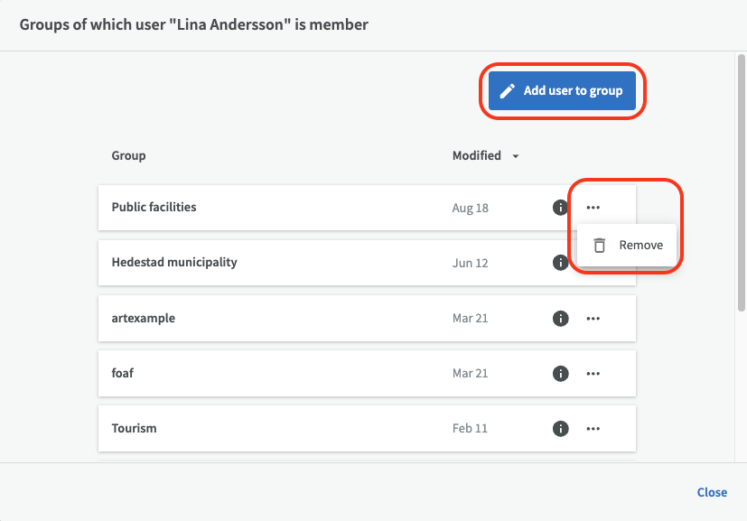This screenshot has width=747, height=521.
Task: Click the Group column header
Action: pos(128,155)
